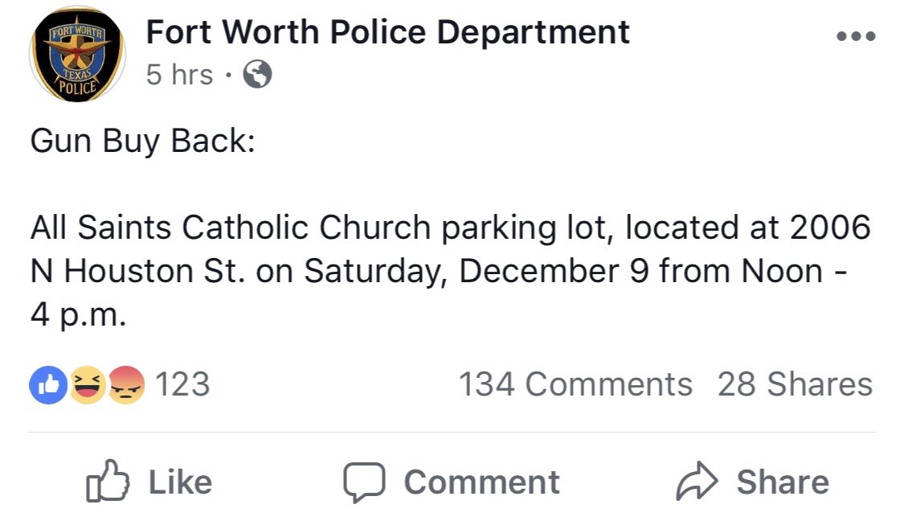Click the Fort Worth Police badge avatar
The image size is (904, 525).
pyautogui.click(x=77, y=55)
